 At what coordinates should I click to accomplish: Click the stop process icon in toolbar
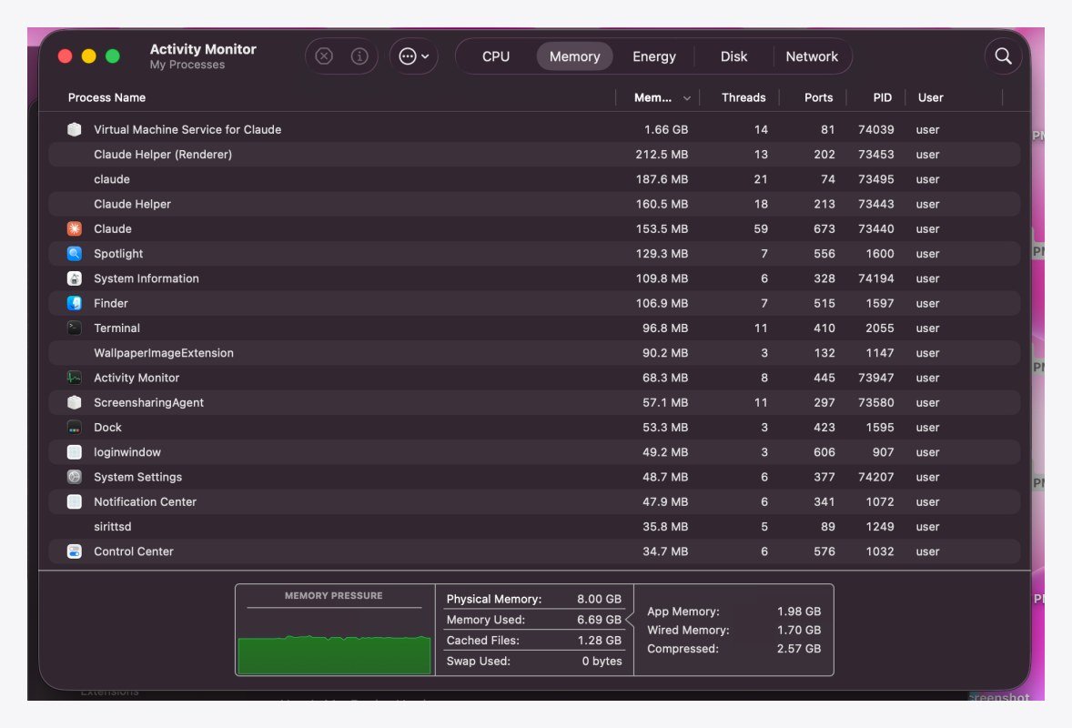324,56
